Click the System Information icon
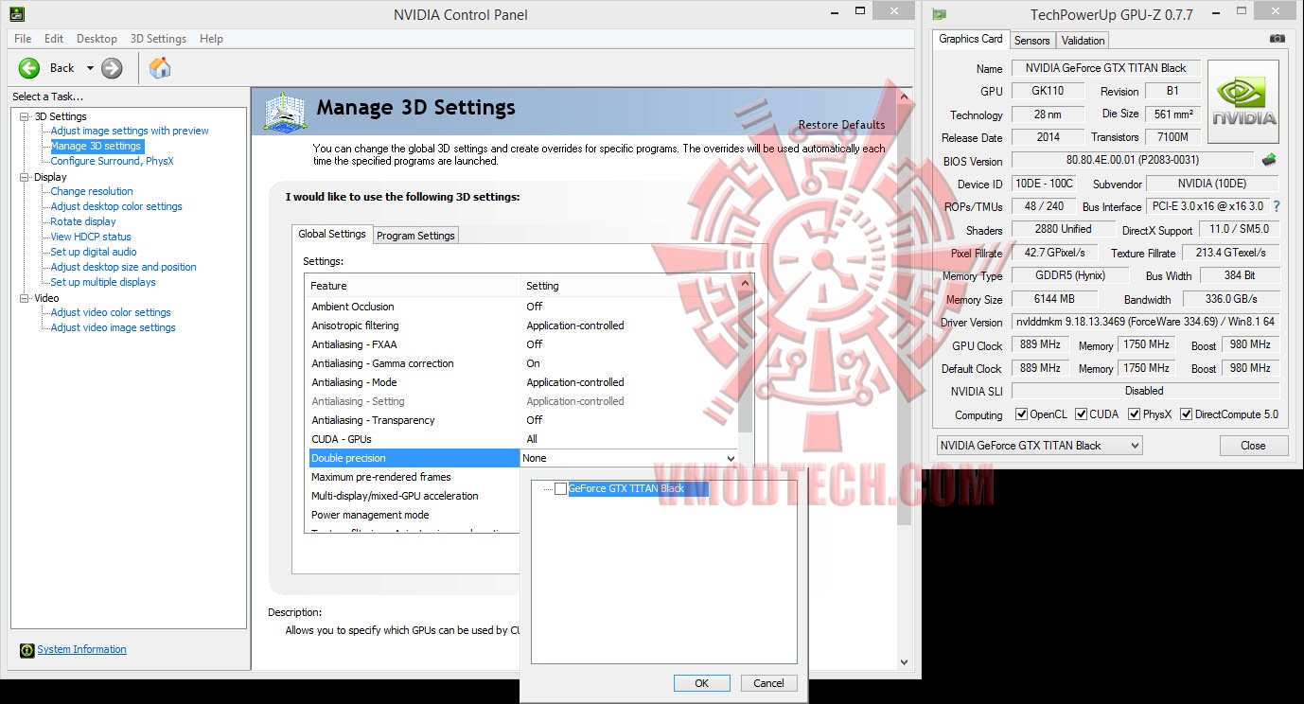Screen dimensions: 1304x704 point(27,650)
